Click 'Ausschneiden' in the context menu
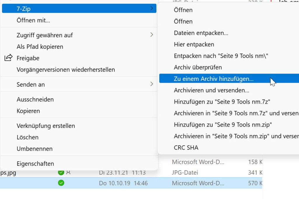Viewport: 299px width, 199px height. (35, 99)
